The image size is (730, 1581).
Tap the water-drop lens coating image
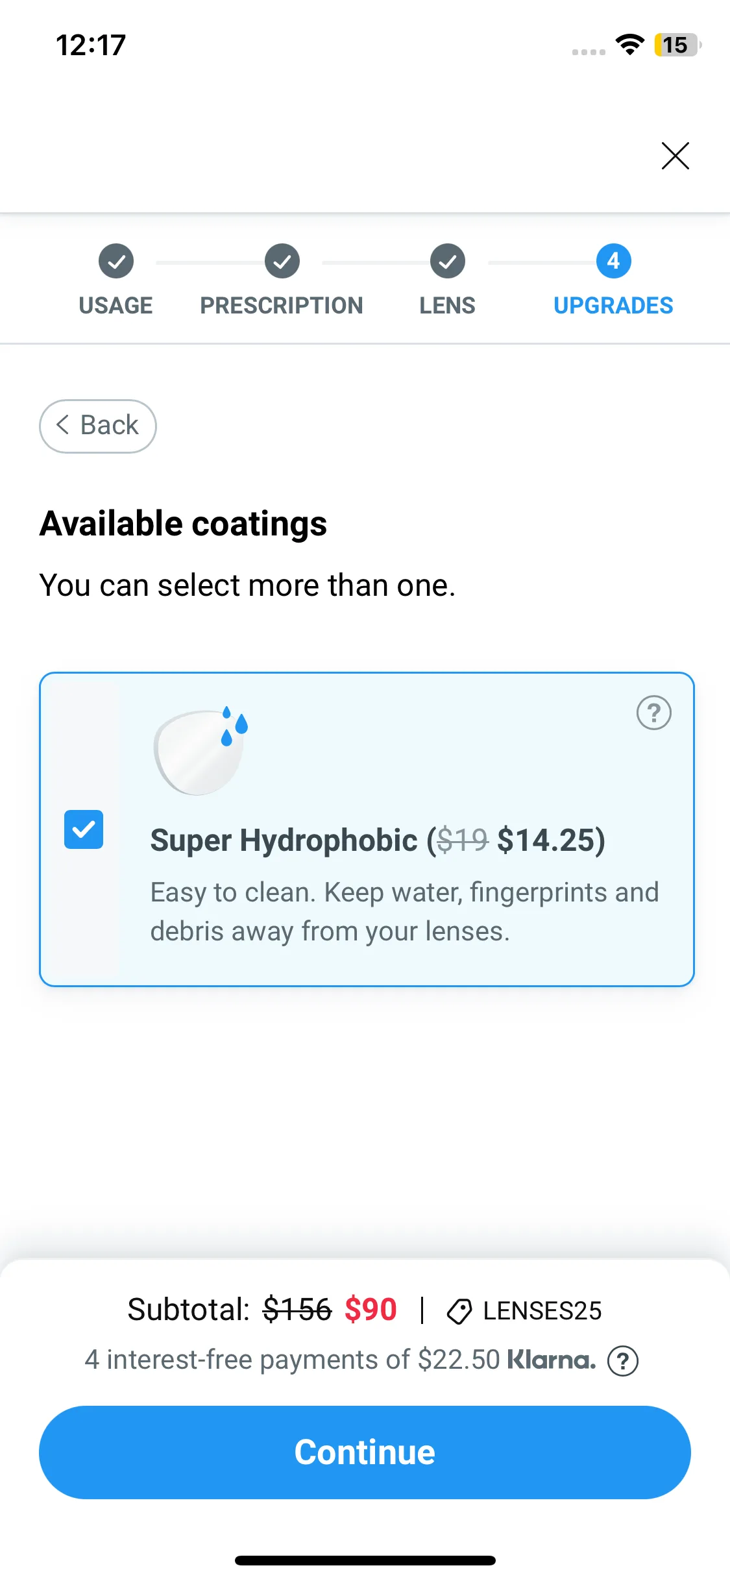pyautogui.click(x=201, y=751)
